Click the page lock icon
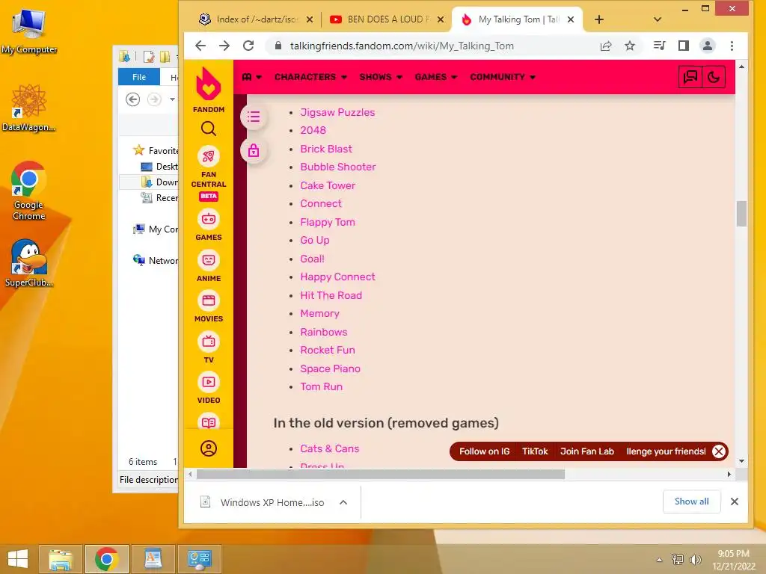 click(254, 150)
